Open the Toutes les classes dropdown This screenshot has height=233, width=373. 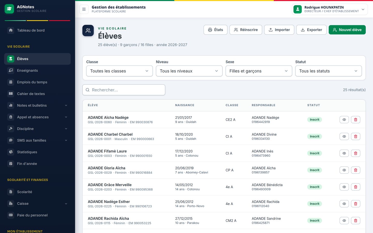[119, 71]
